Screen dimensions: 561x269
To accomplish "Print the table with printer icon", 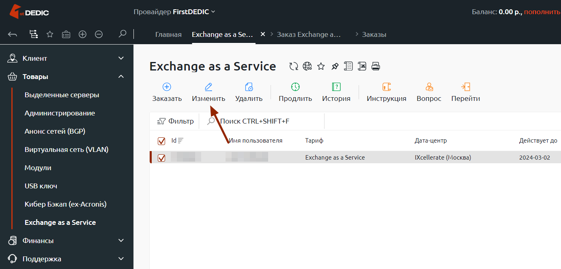I will [x=376, y=66].
